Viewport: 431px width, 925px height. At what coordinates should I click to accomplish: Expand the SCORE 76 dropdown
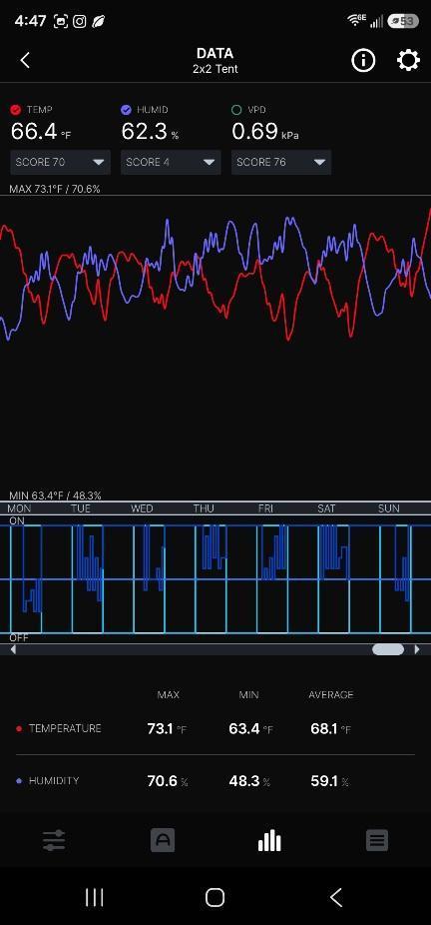[x=281, y=162]
